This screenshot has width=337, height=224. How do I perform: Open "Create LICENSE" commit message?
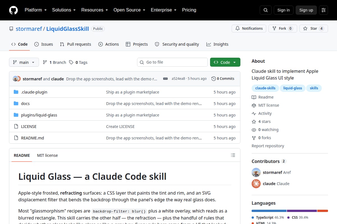point(120,127)
